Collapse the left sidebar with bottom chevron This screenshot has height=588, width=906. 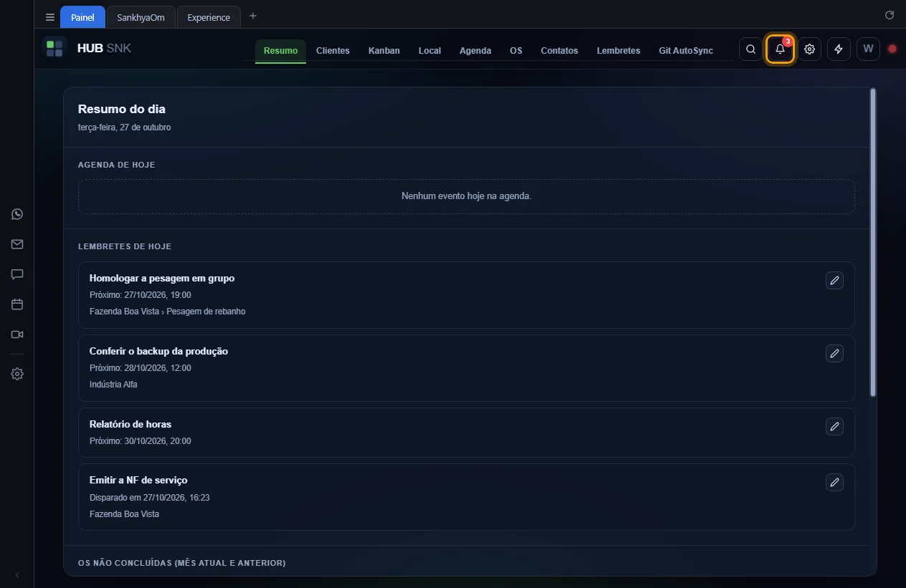coord(17,575)
